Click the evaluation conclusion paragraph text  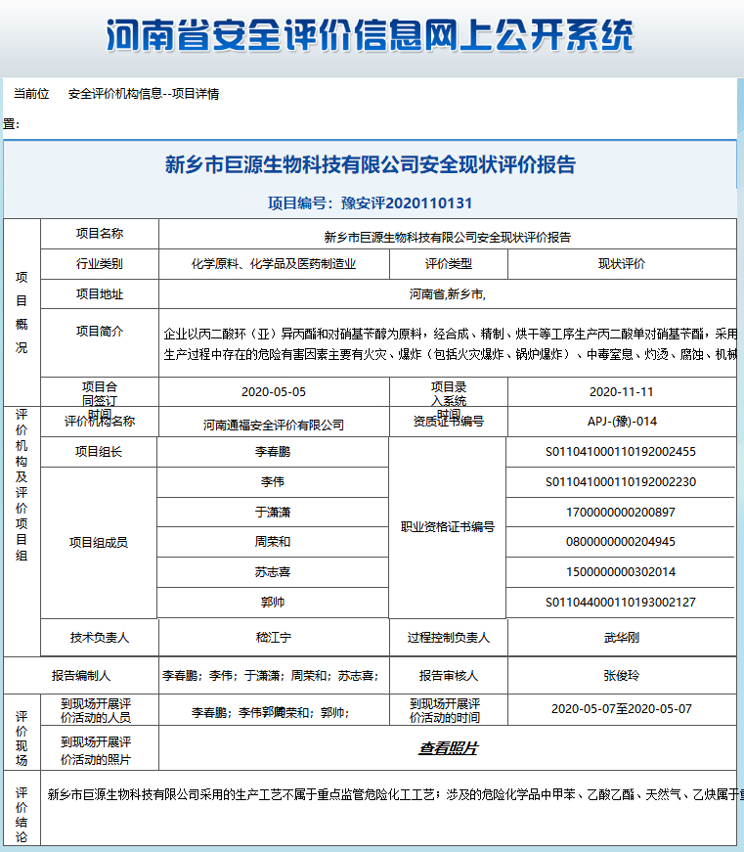click(x=395, y=795)
